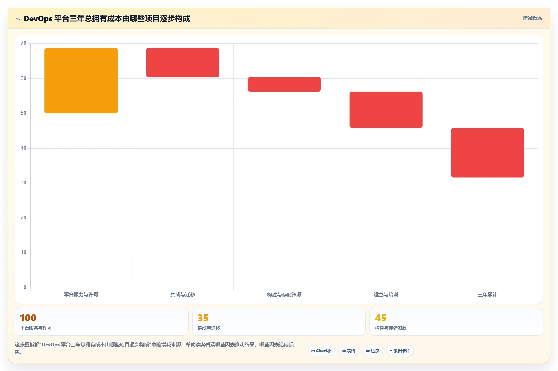Image resolution: width=558 pixels, height=371 pixels.
Task: Click the y-axis value 50
Action: coord(23,113)
